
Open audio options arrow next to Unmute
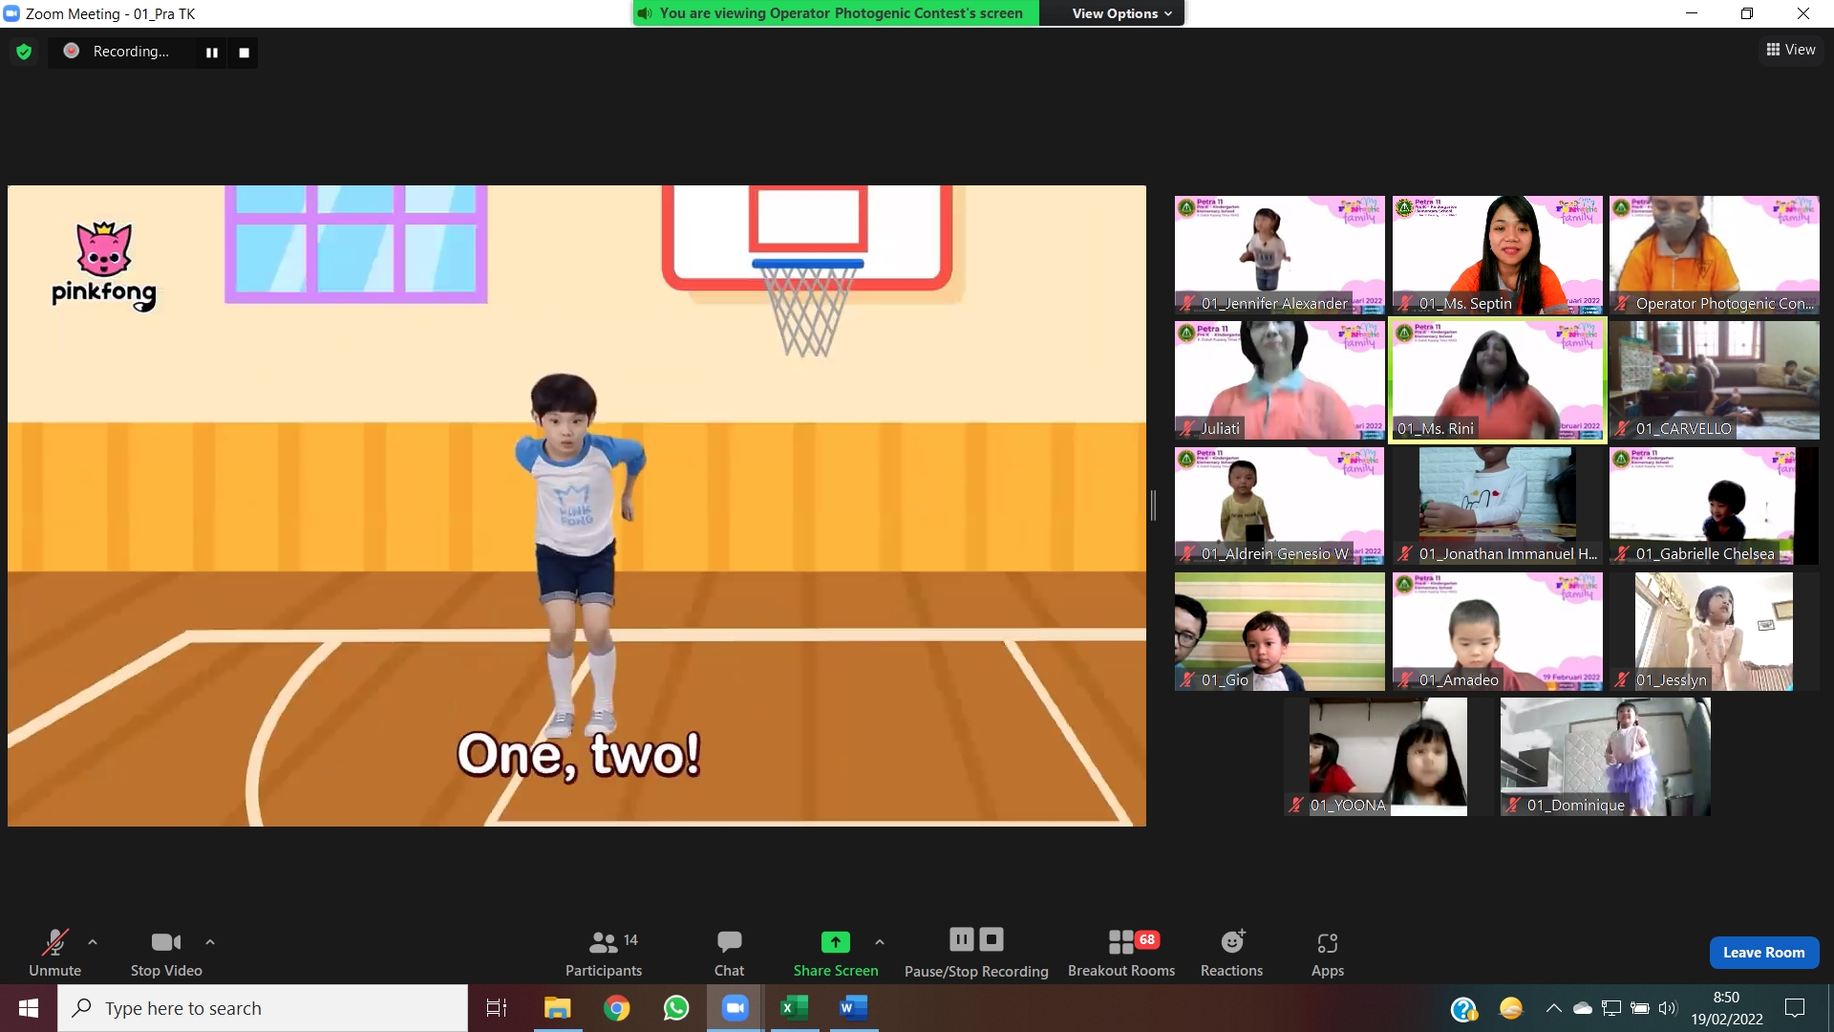tap(93, 942)
